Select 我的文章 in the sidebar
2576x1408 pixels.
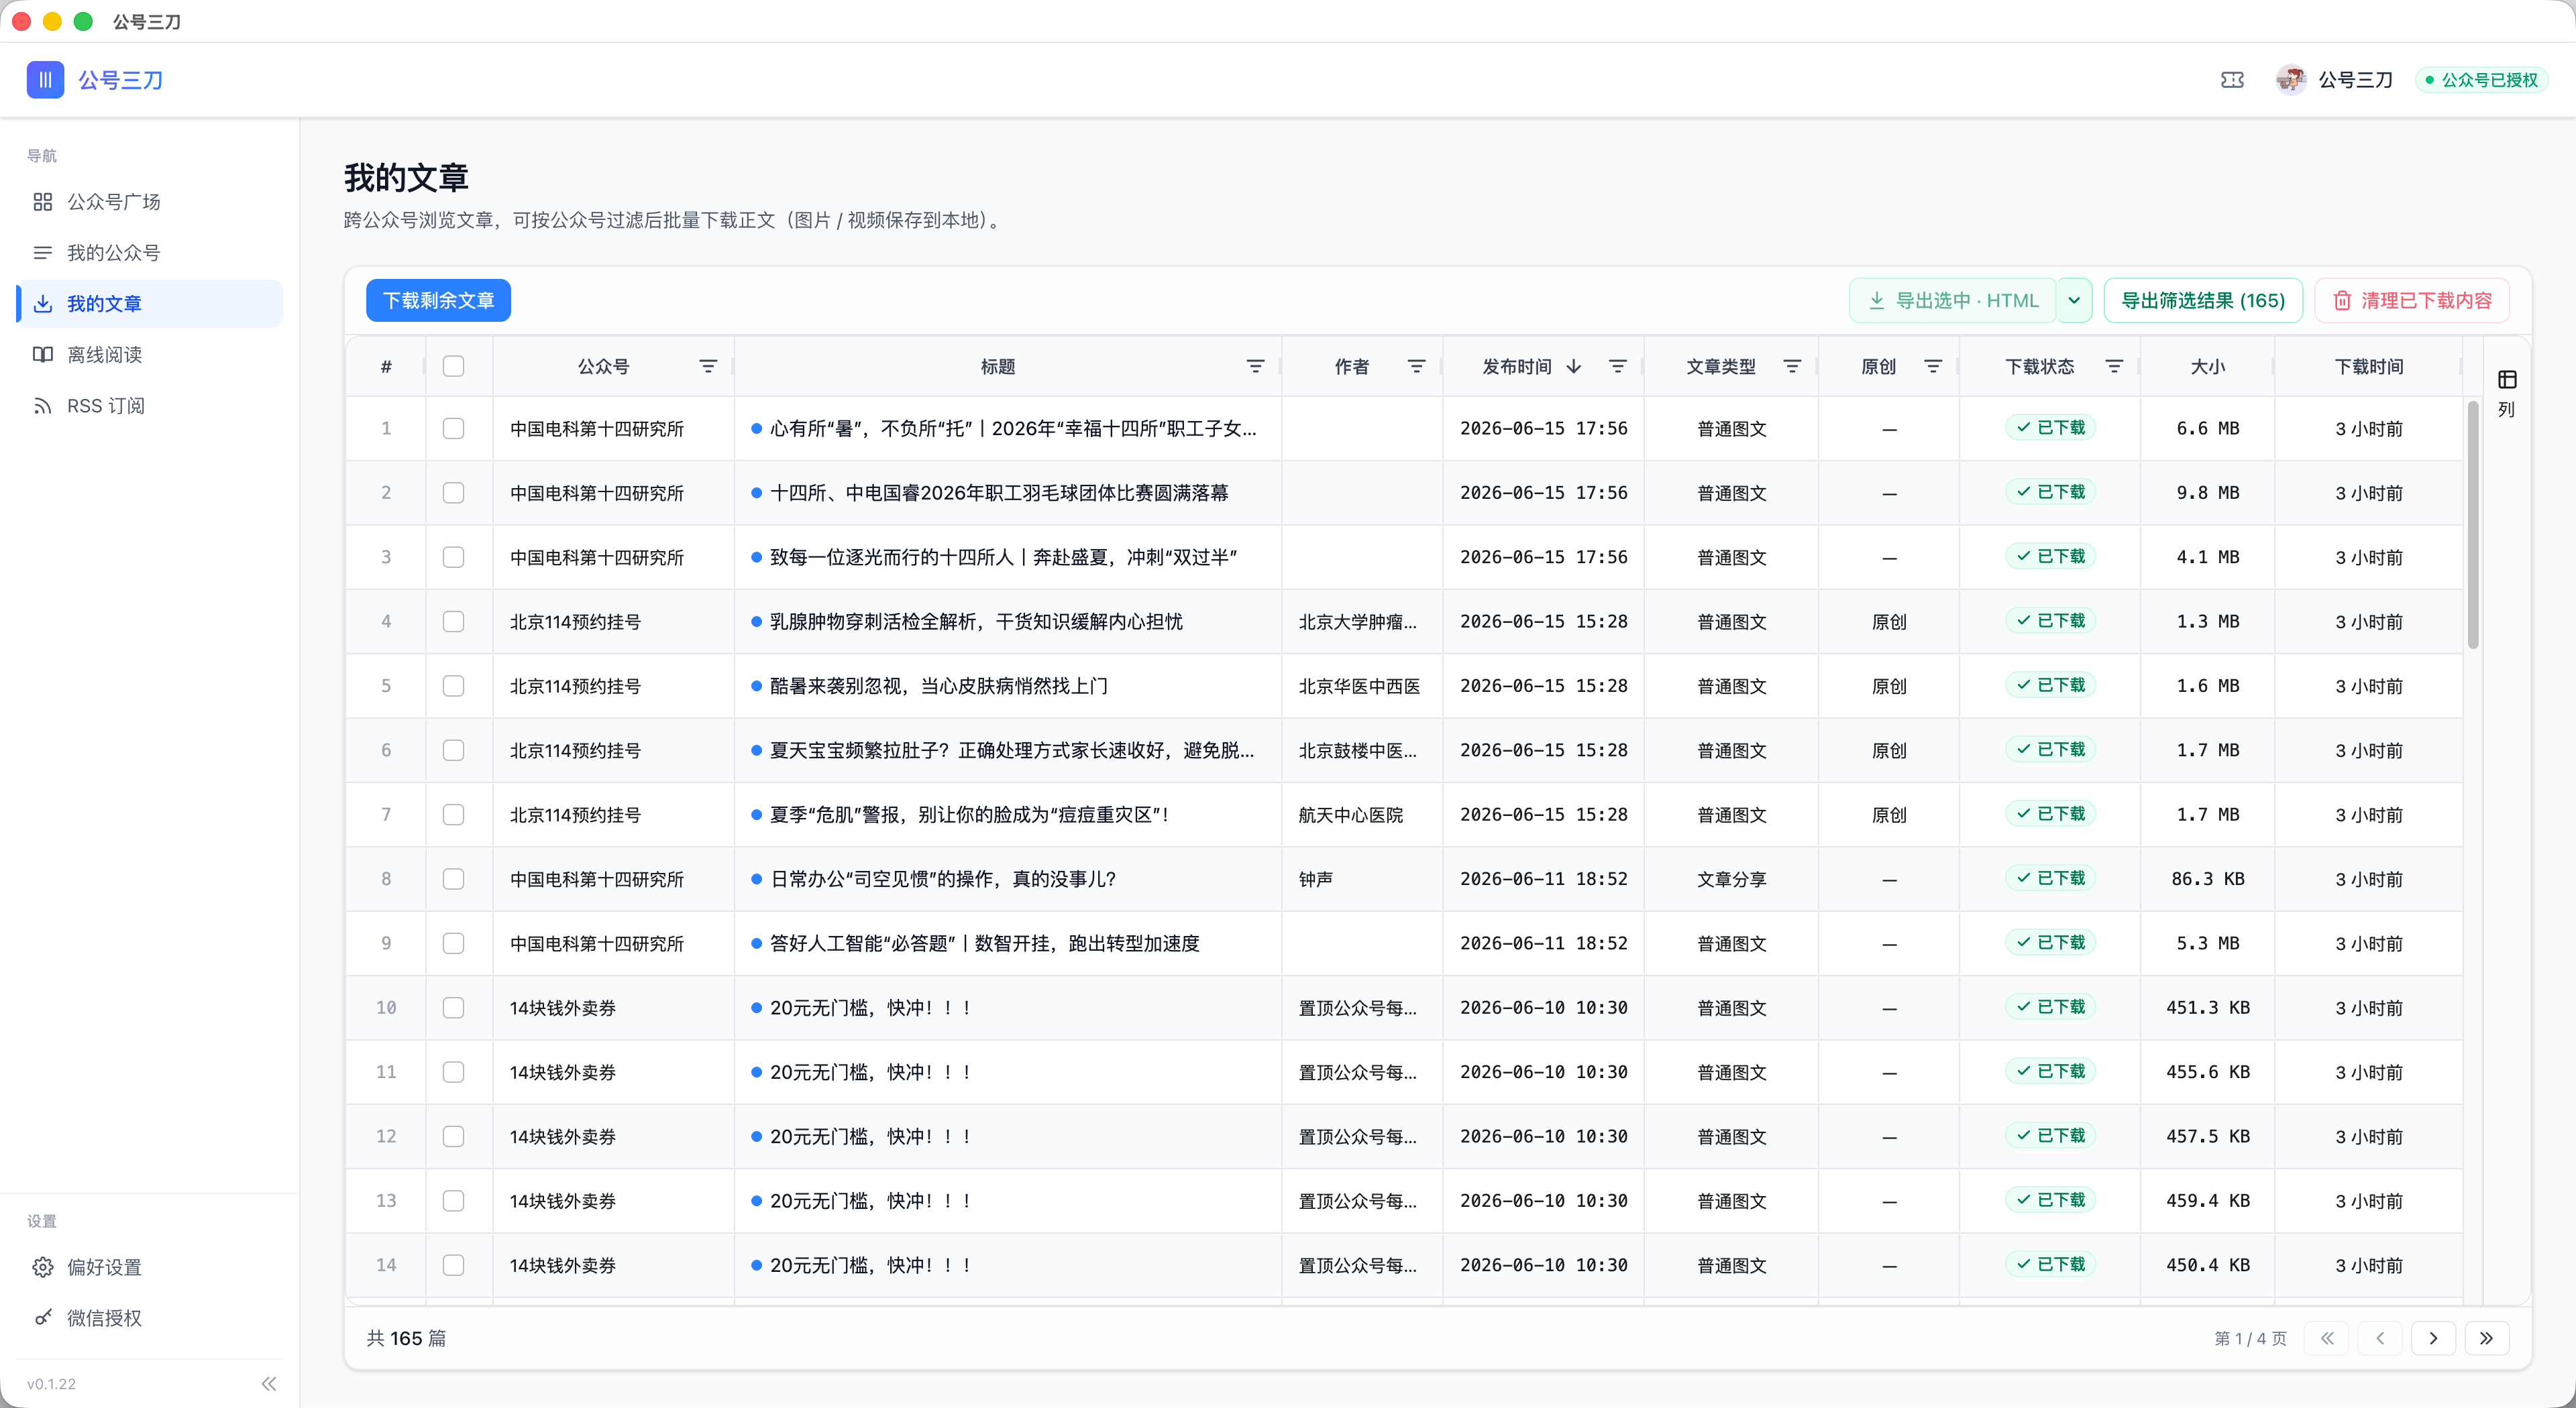click(x=150, y=304)
